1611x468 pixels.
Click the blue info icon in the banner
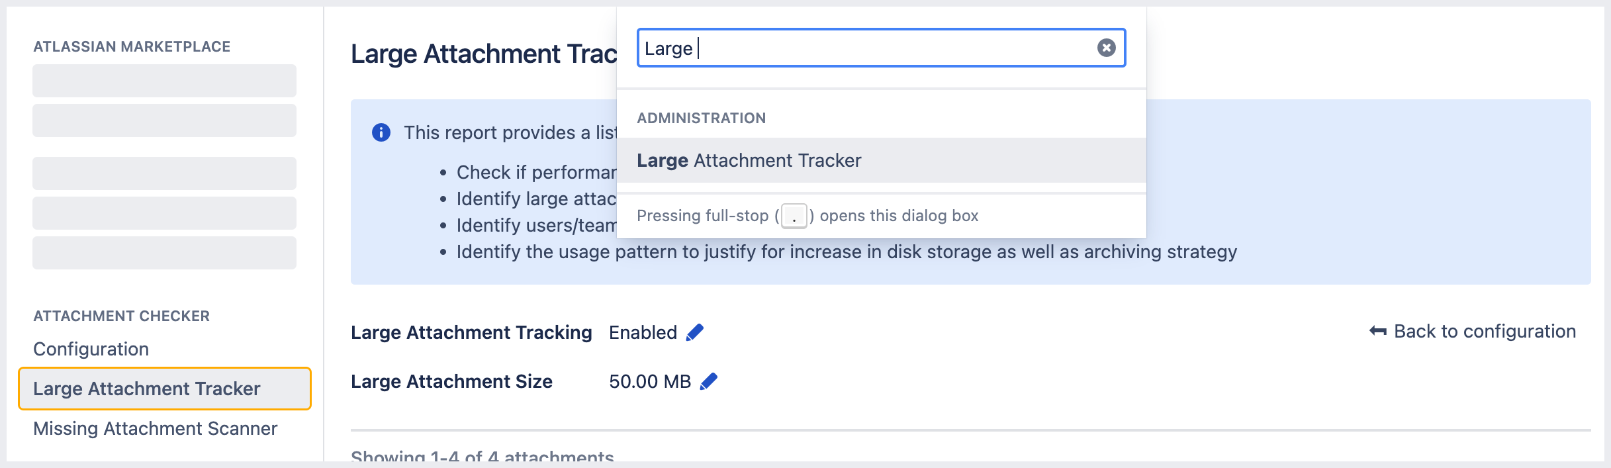[381, 132]
